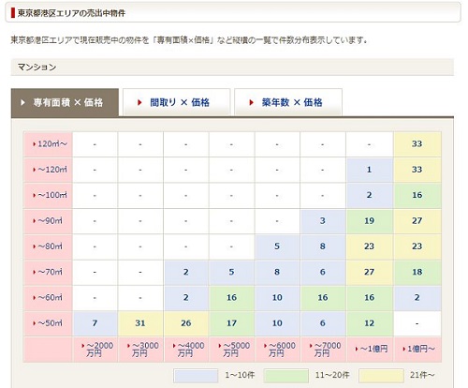Open the 120㎡~ area row link
Viewport: 468px width, 388px height.
[x=51, y=144]
